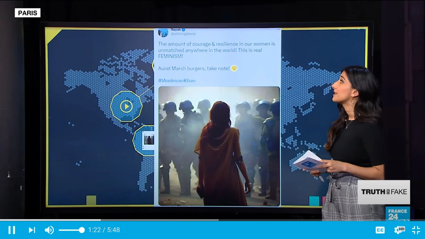This screenshot has height=239, width=425.
Task: Click the @whirlingdervsh handle
Action: tap(183, 34)
